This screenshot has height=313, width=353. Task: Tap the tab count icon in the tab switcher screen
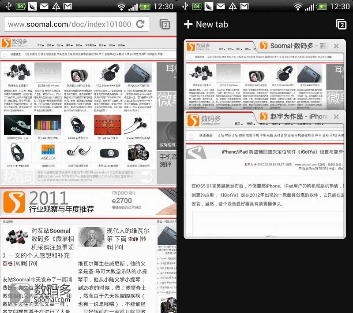click(x=341, y=24)
